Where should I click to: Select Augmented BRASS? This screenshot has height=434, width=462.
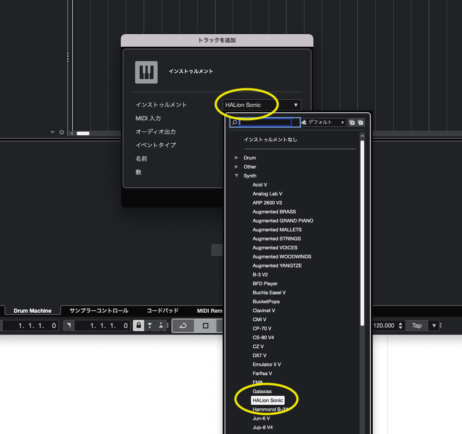pos(274,212)
